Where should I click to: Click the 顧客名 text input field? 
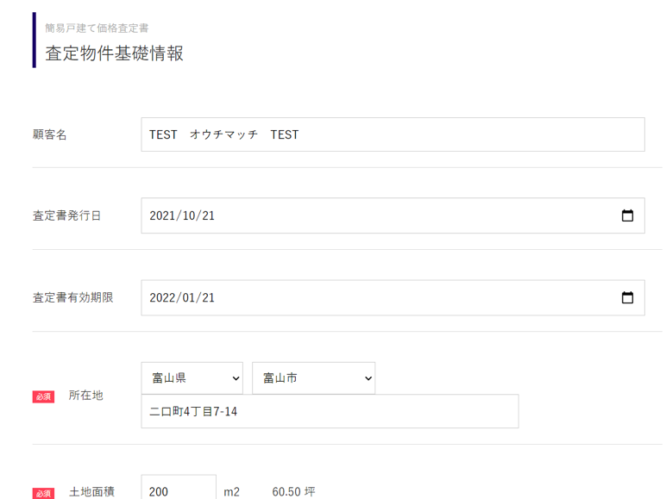click(393, 134)
